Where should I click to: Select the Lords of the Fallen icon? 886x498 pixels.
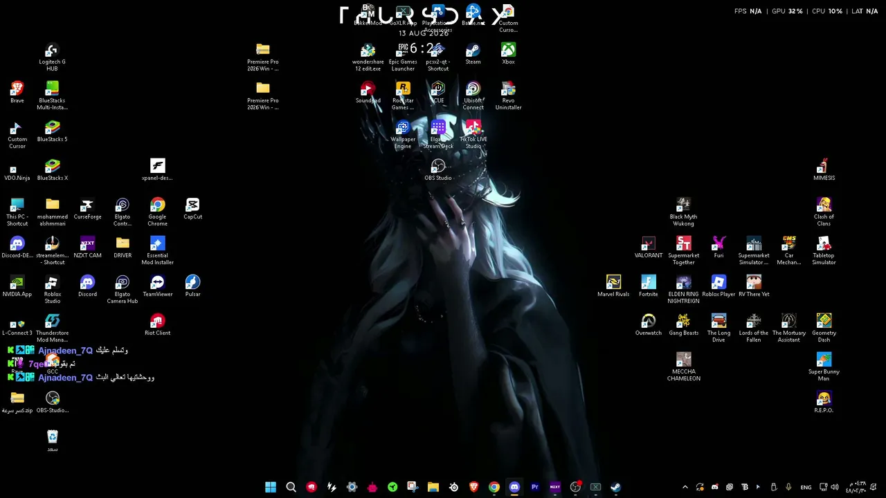[x=754, y=329]
